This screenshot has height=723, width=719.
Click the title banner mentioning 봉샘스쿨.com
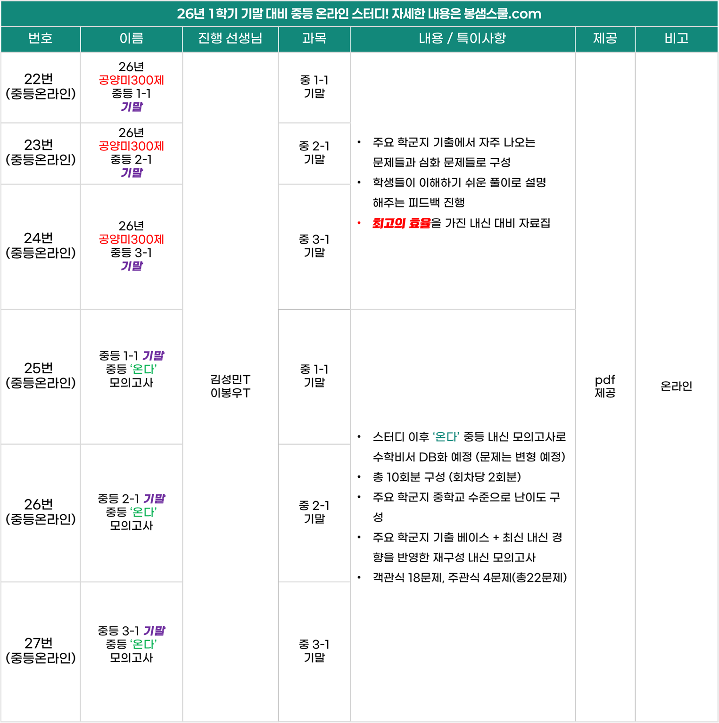pyautogui.click(x=359, y=14)
